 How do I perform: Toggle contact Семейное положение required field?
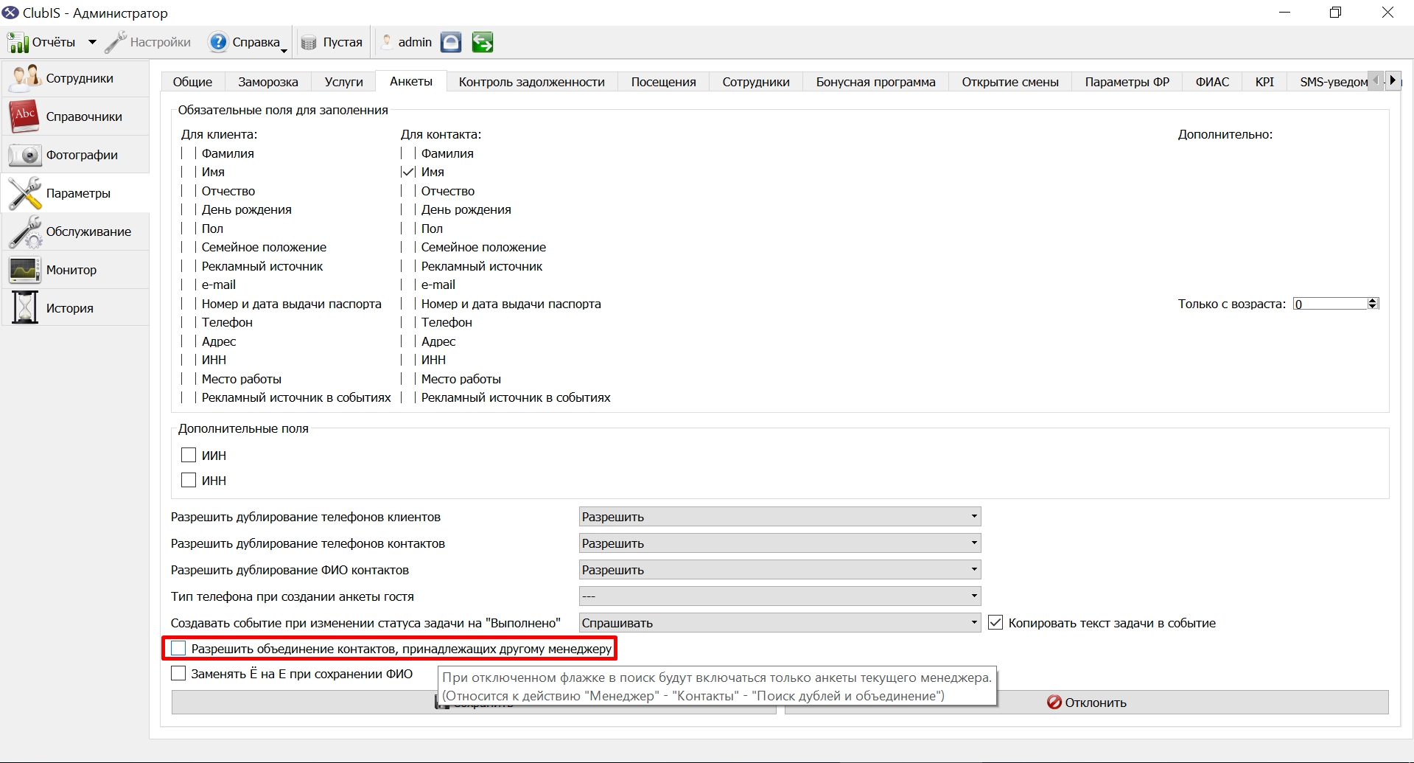[x=408, y=247]
